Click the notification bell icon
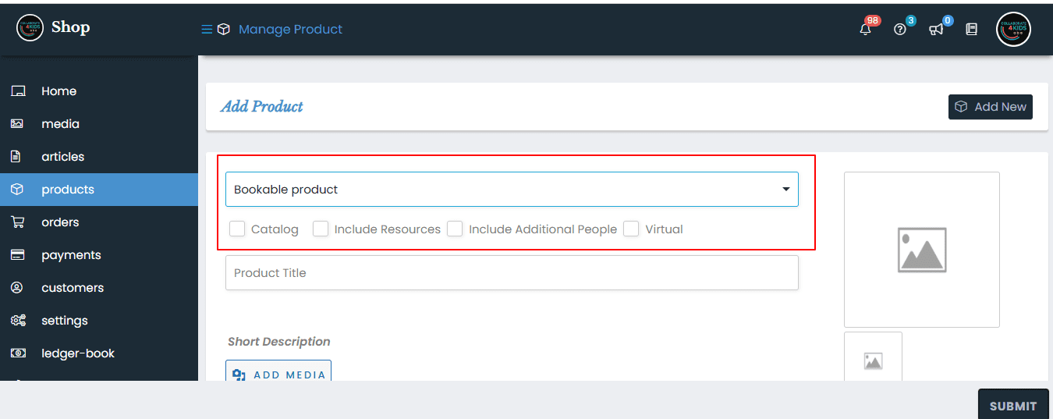This screenshot has height=419, width=1053. click(865, 30)
